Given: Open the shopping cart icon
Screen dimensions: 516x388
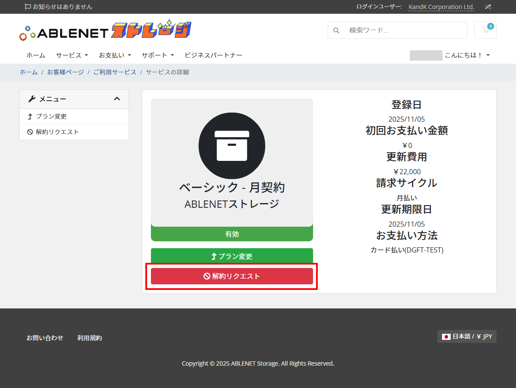Looking at the screenshot, I should (485, 30).
